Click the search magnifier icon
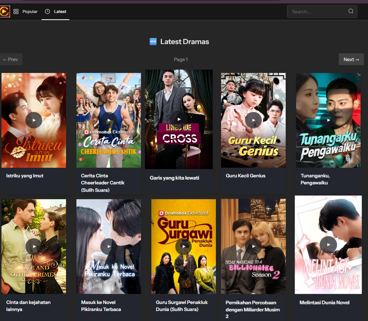The width and height of the screenshot is (368, 321). [351, 11]
